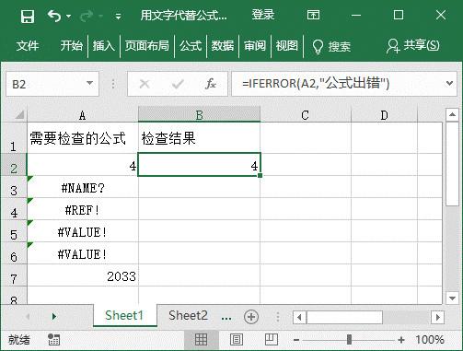Click the Select All corner triangle
The width and height of the screenshot is (463, 351).
click(x=19, y=115)
